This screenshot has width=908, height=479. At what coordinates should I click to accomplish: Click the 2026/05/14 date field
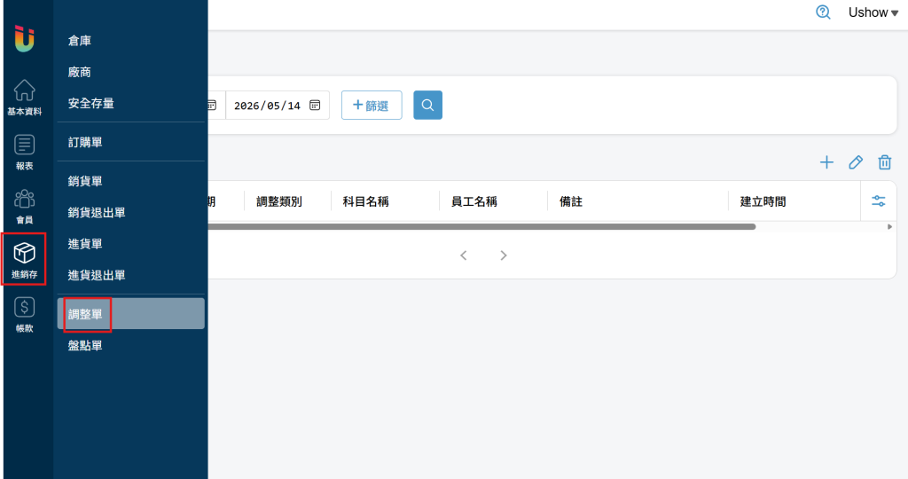pos(278,105)
